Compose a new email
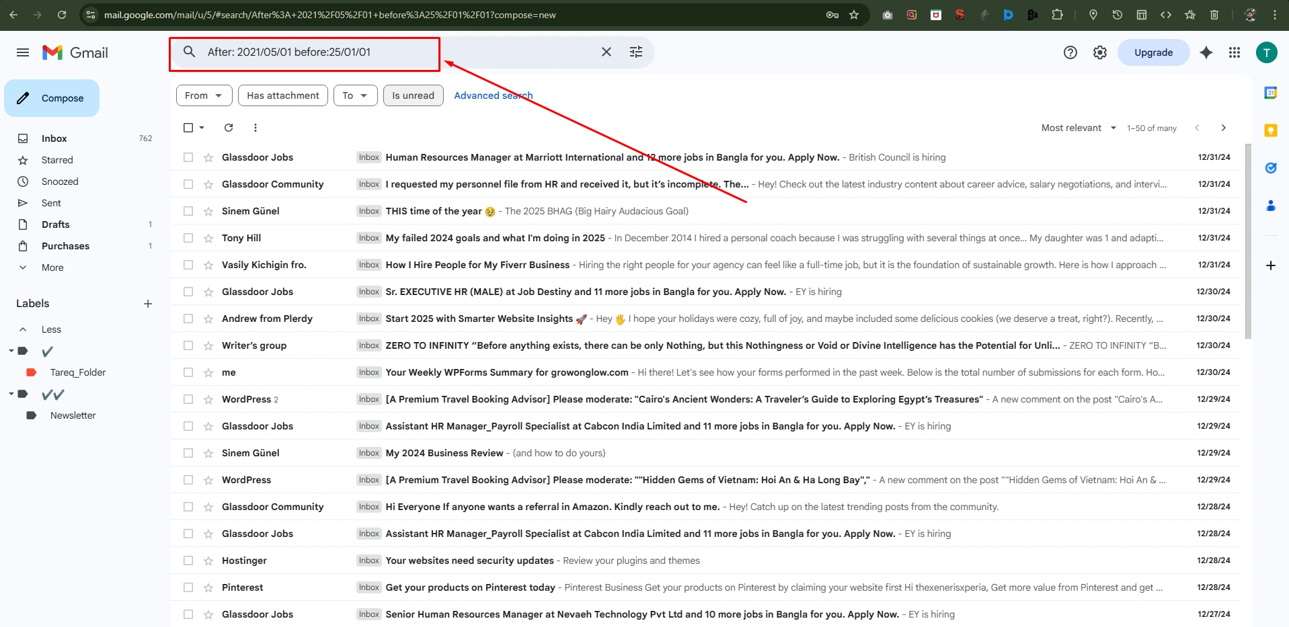This screenshot has width=1289, height=627. pyautogui.click(x=52, y=98)
